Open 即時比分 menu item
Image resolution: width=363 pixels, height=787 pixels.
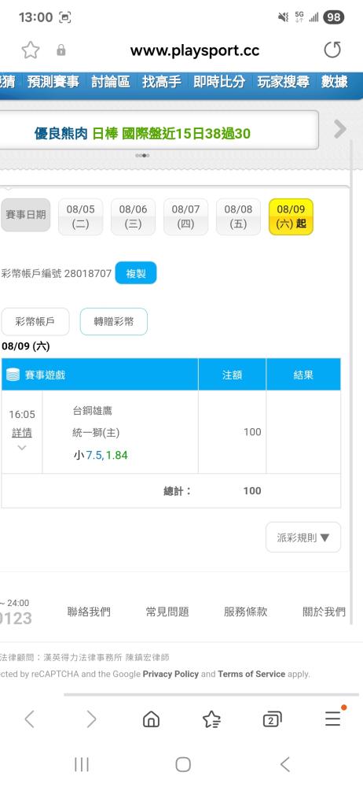point(219,82)
